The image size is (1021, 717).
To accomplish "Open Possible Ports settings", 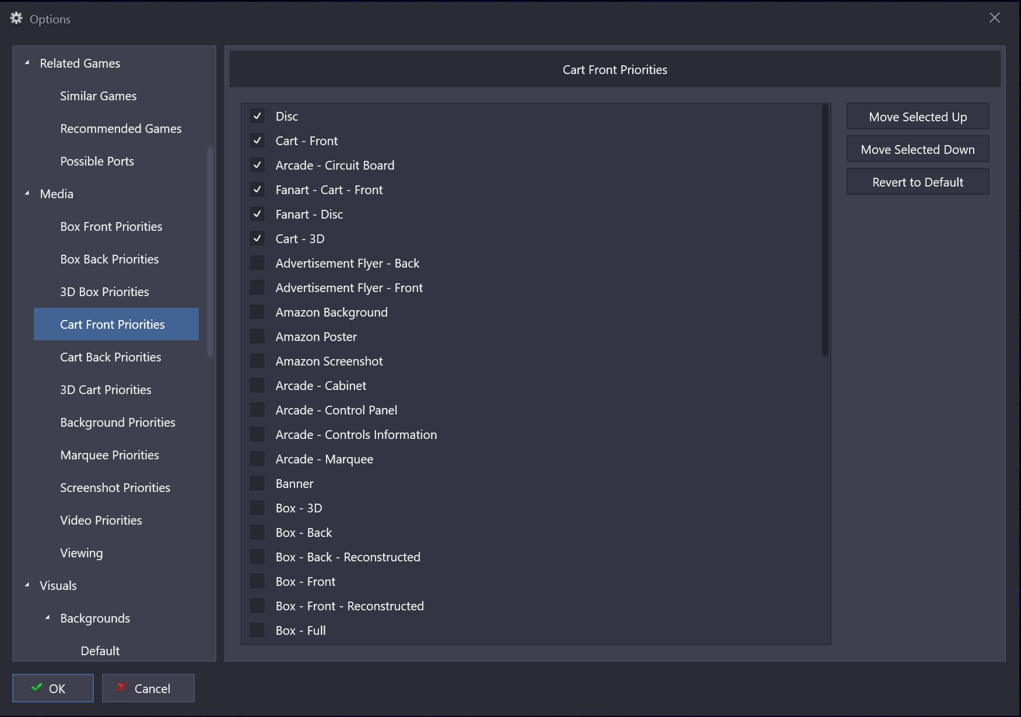I will (x=97, y=161).
